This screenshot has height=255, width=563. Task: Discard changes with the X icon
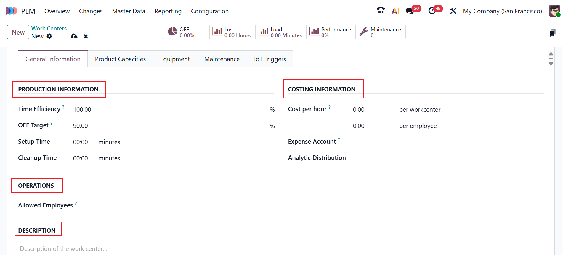[86, 36]
